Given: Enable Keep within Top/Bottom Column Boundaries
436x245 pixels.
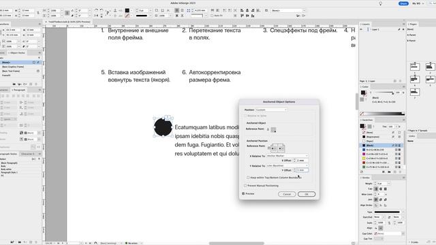Looking at the screenshot, I should point(248,178).
